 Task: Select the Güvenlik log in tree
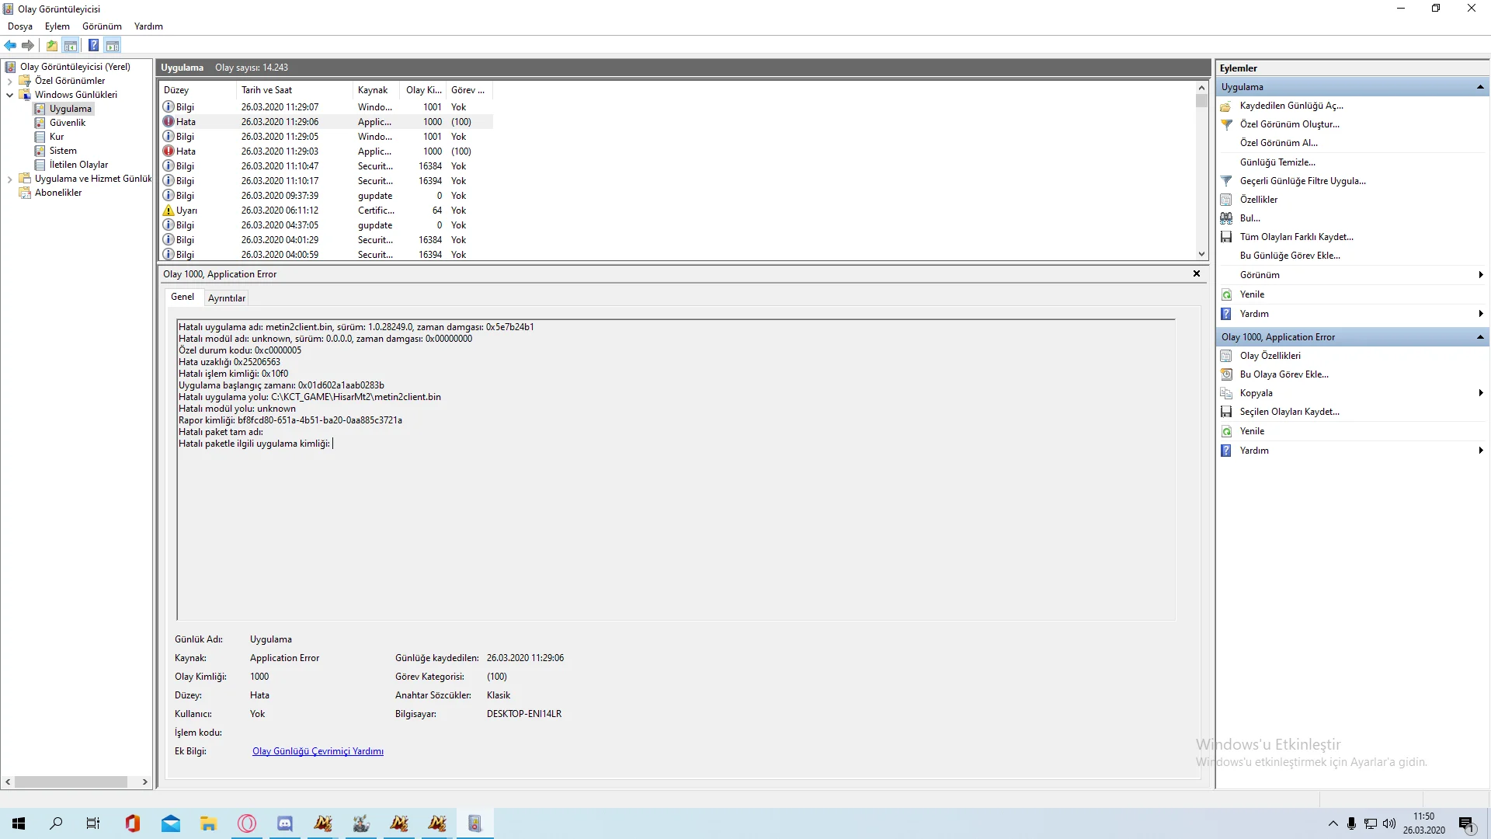68,123
